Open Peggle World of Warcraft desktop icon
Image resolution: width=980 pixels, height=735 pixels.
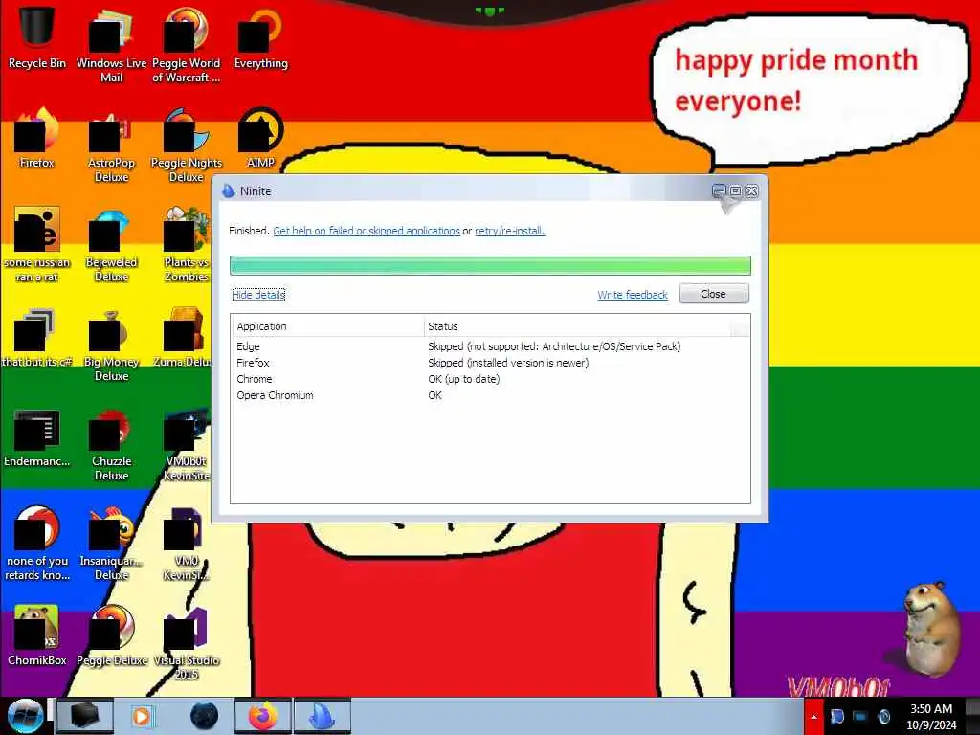coord(187,45)
